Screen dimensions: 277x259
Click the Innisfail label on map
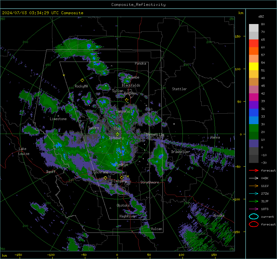pyautogui.click(x=124, y=111)
